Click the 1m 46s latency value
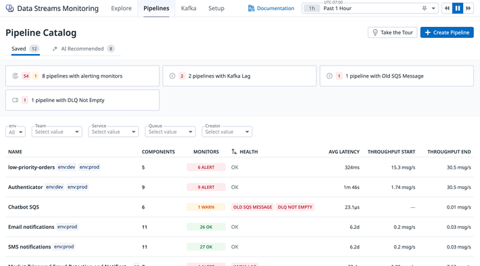Image resolution: width=480 pixels, height=266 pixels. click(352, 187)
